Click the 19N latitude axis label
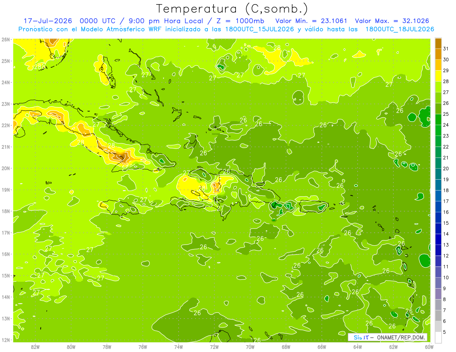The height and width of the screenshot is (352, 456). pos(5,189)
